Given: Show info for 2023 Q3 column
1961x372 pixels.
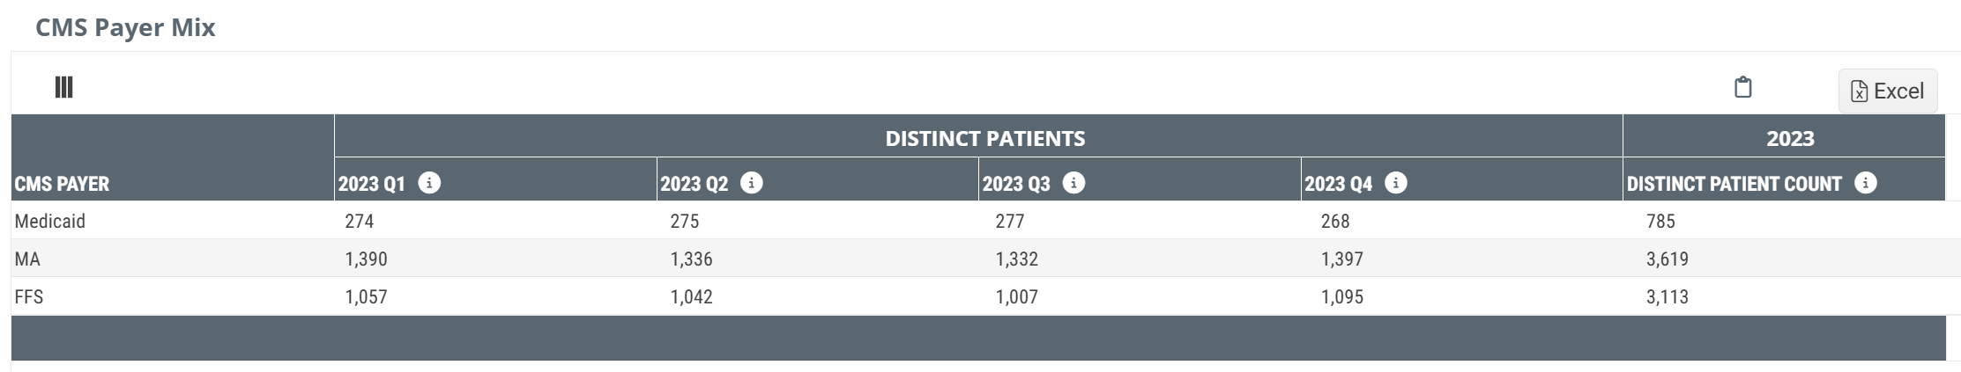Looking at the screenshot, I should (x=1073, y=183).
